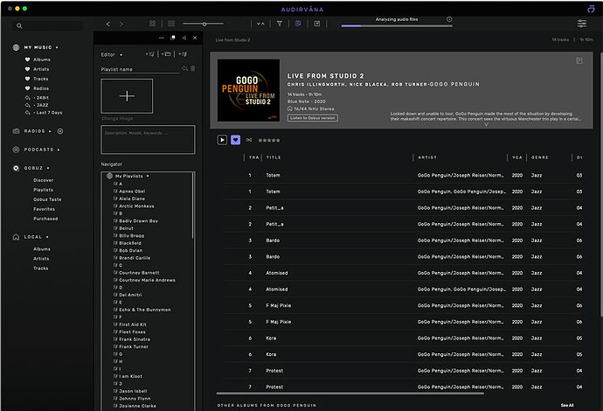603x411 pixels.
Task: Toggle shuffle for the album
Action: [x=249, y=140]
